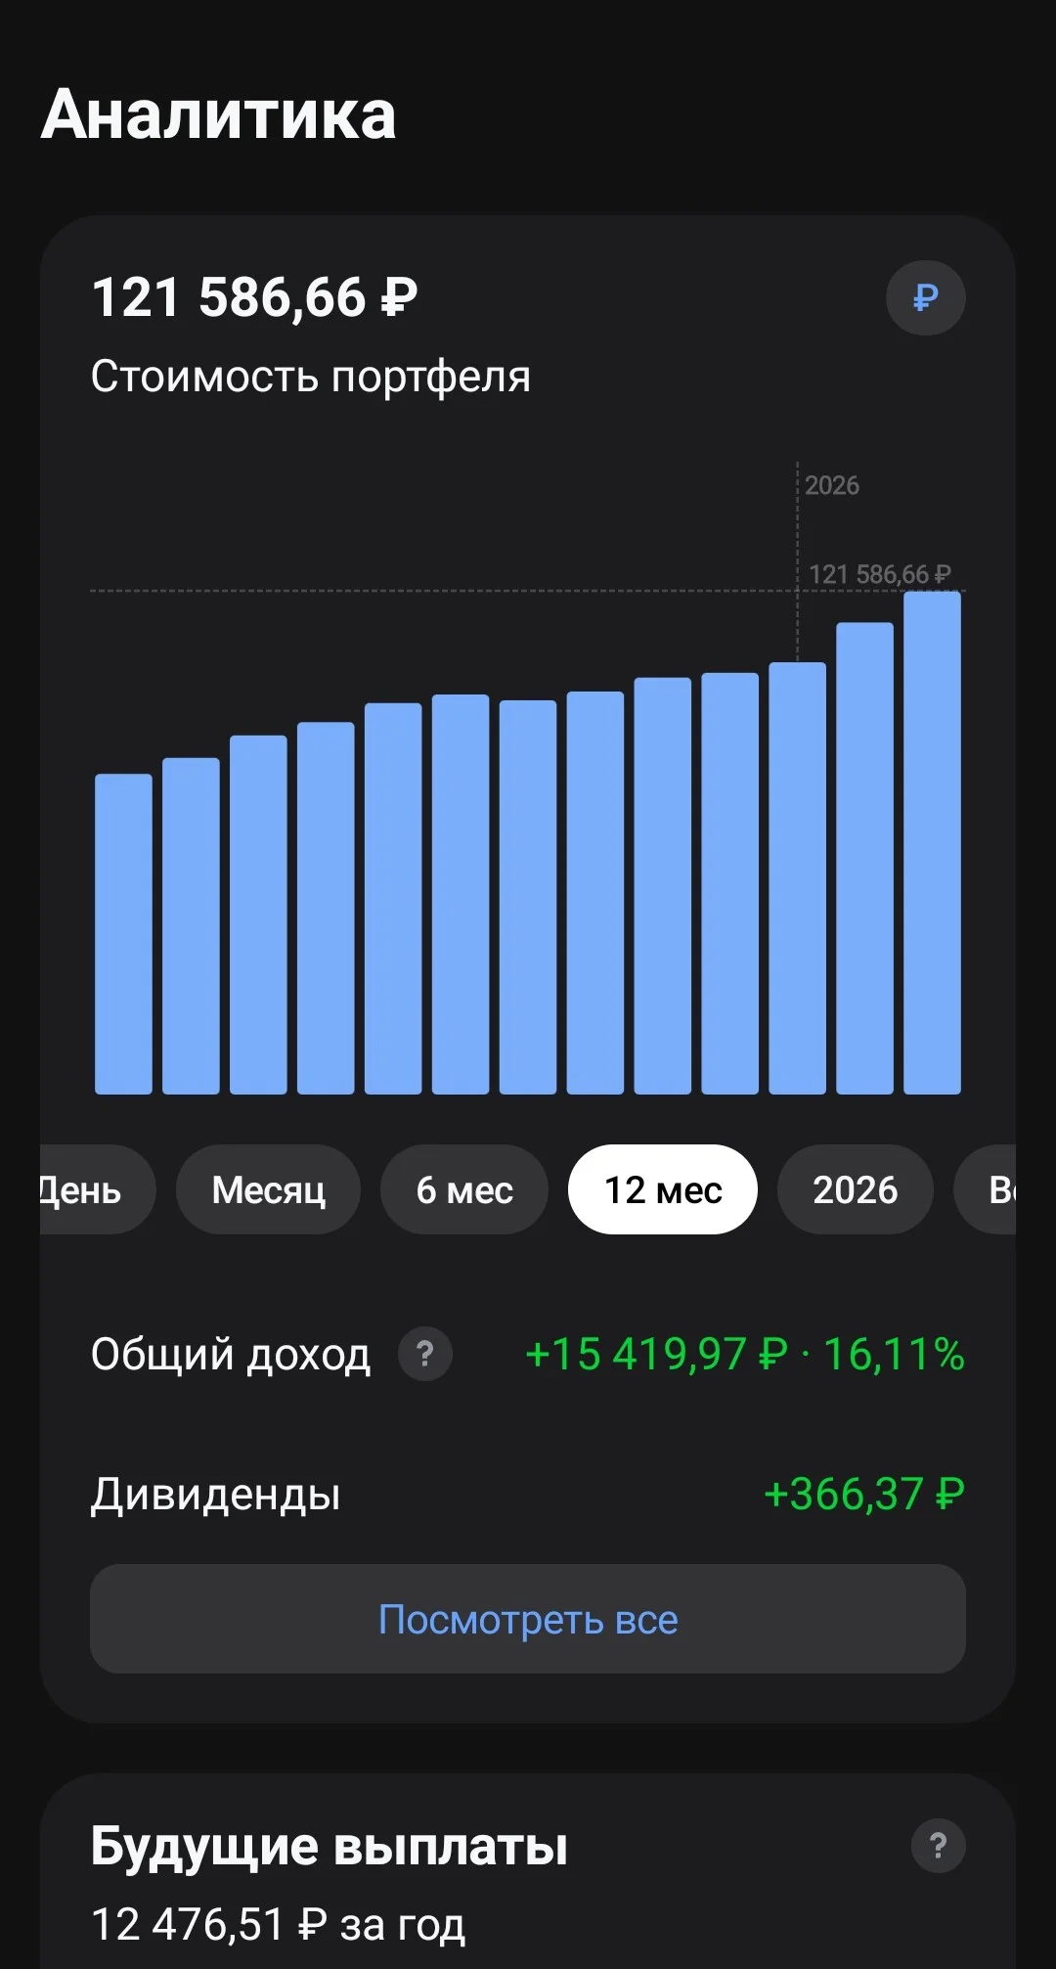
Task: Open the Дивиденды row
Action: coord(528,1494)
